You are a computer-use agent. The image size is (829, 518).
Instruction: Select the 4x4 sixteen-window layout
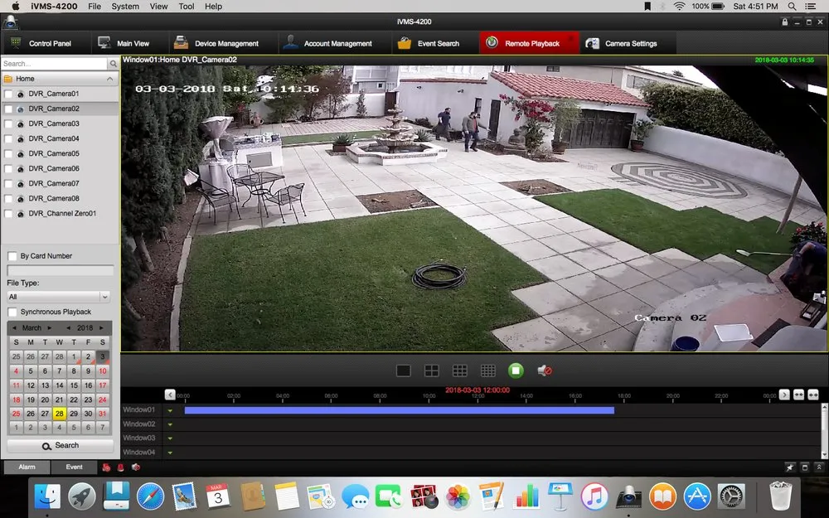(488, 370)
